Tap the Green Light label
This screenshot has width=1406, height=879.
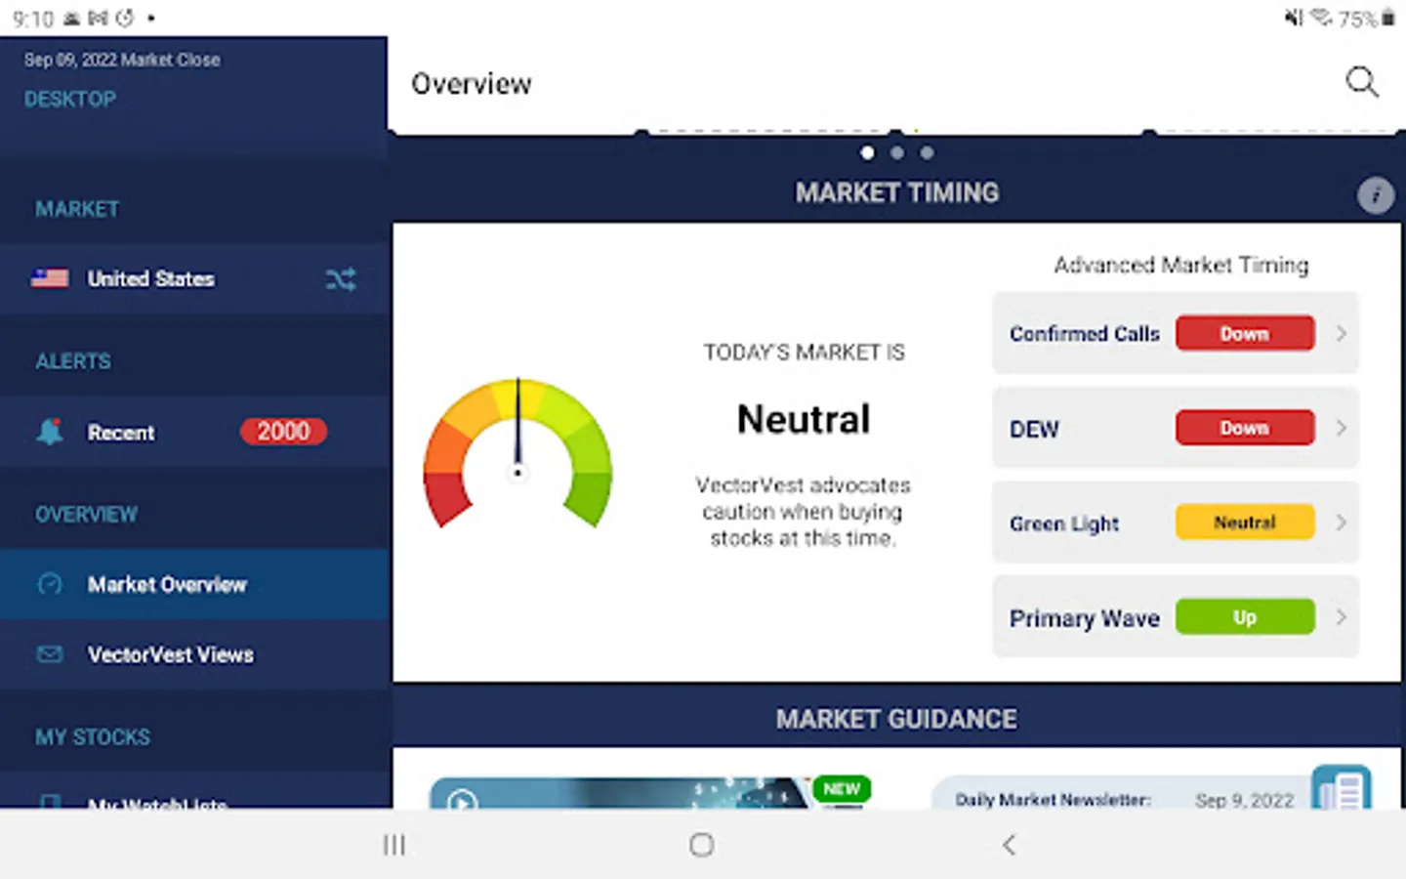pos(1064,523)
